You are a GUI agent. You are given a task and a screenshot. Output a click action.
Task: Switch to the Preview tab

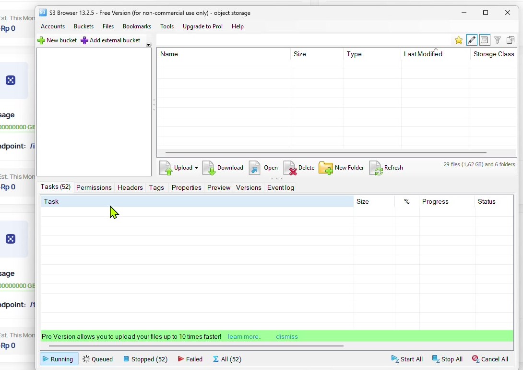coord(219,188)
